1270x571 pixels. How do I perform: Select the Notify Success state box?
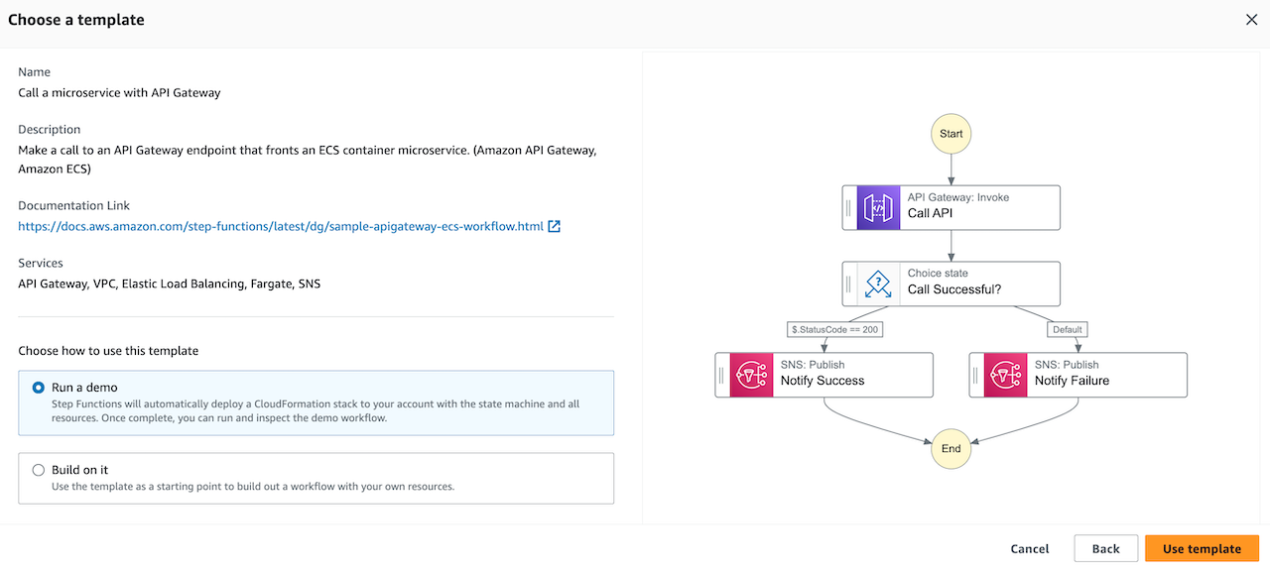(825, 375)
